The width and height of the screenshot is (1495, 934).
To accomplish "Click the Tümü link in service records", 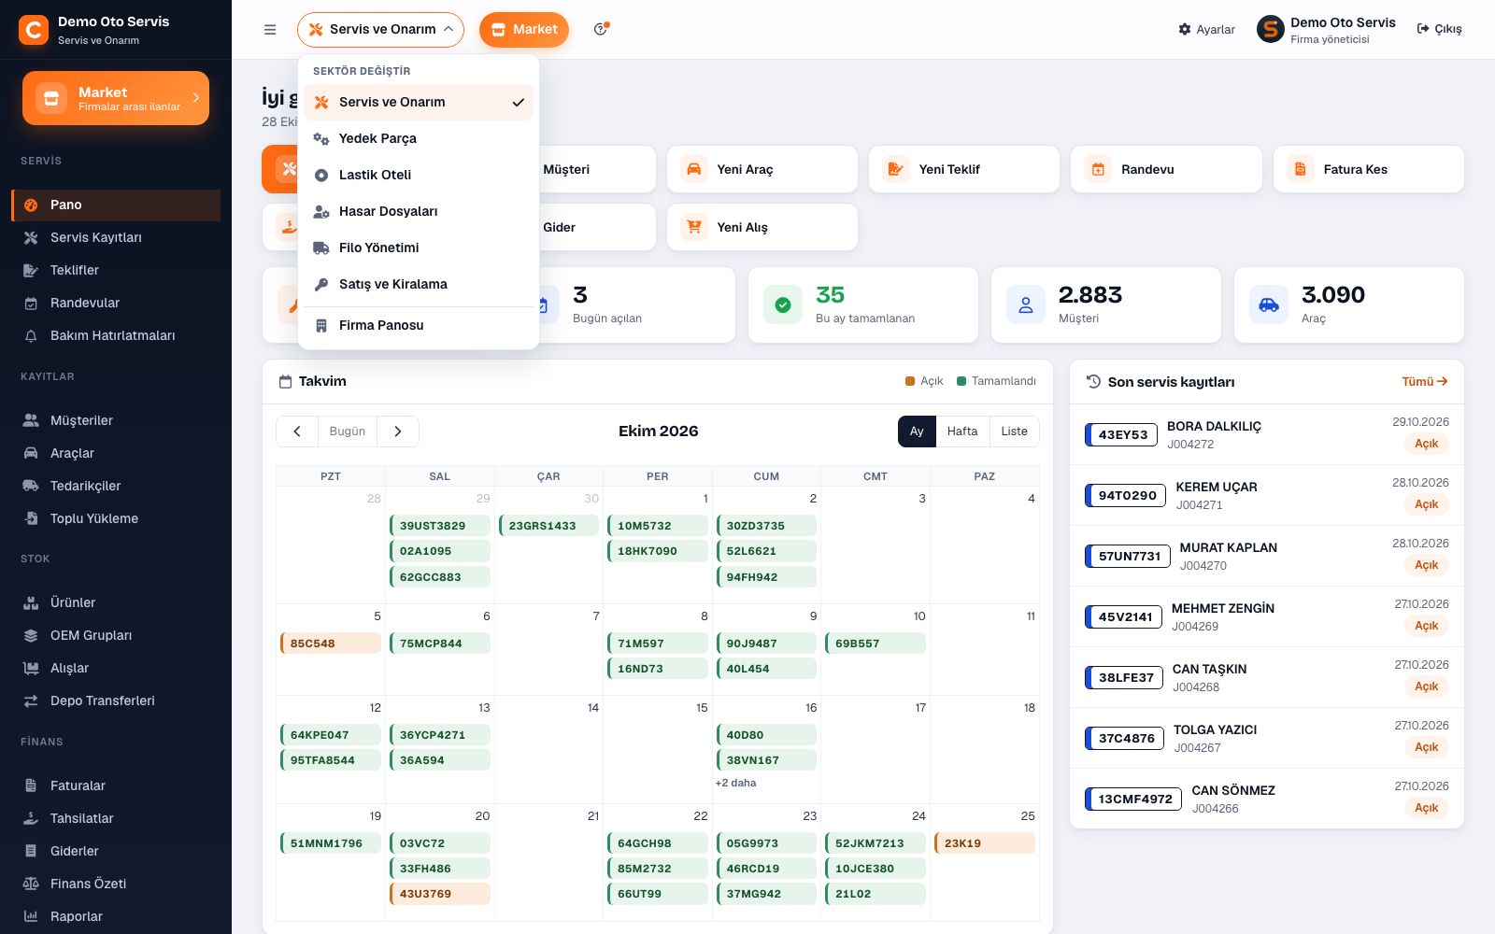I will click(x=1425, y=382).
